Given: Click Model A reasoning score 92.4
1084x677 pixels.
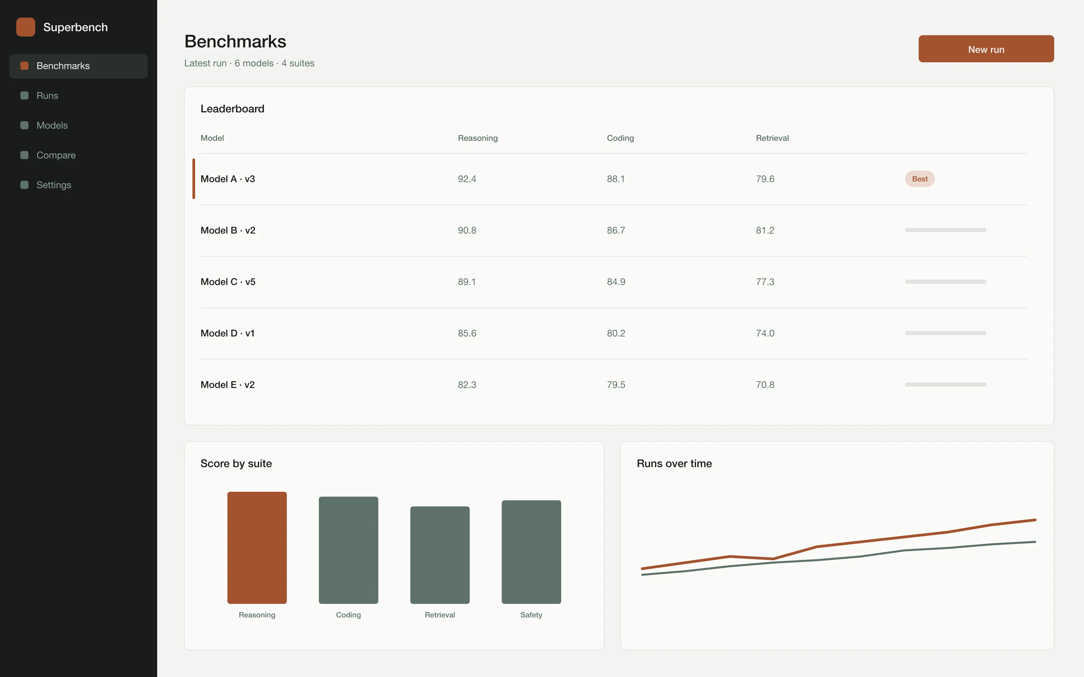Looking at the screenshot, I should tap(467, 179).
